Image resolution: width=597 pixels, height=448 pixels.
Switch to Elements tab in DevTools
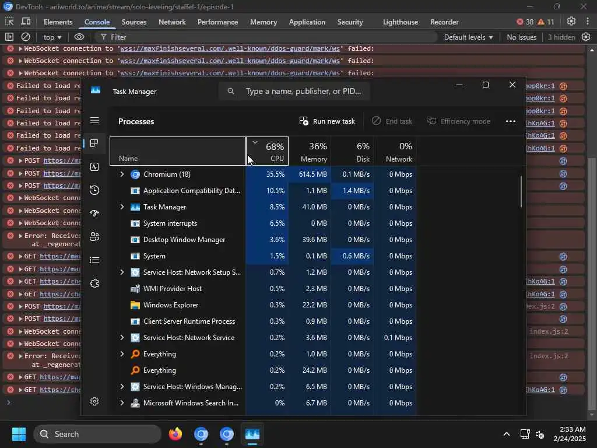tap(58, 22)
